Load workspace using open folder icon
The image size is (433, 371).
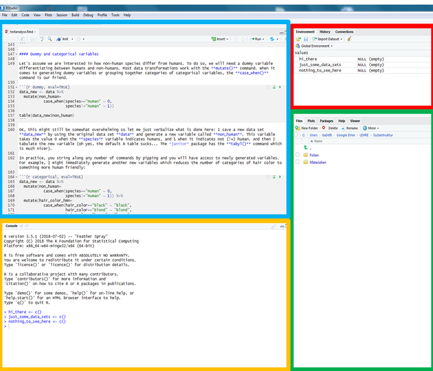(298, 39)
